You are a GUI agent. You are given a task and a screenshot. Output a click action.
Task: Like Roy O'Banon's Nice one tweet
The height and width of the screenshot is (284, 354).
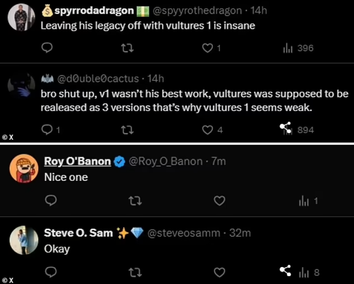219,200
